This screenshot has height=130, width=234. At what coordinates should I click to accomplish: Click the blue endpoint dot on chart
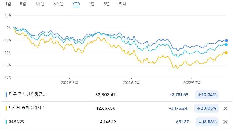point(227,41)
